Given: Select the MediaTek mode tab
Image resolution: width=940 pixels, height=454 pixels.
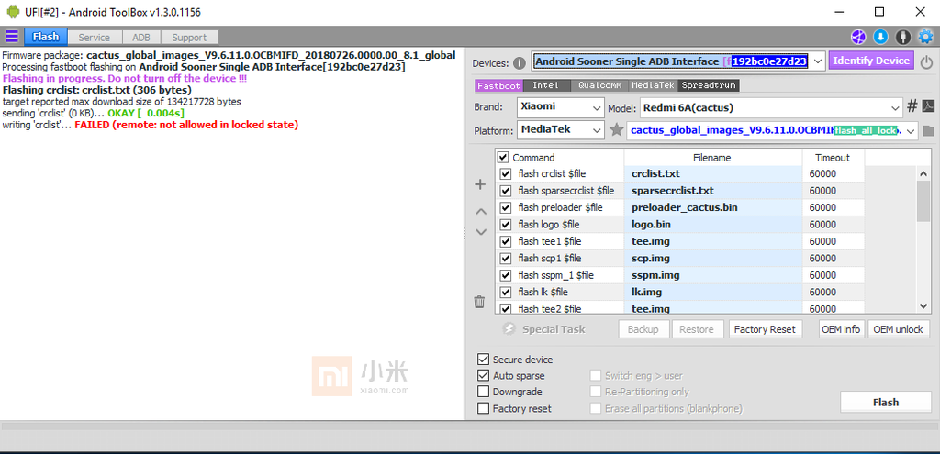Looking at the screenshot, I should point(654,85).
